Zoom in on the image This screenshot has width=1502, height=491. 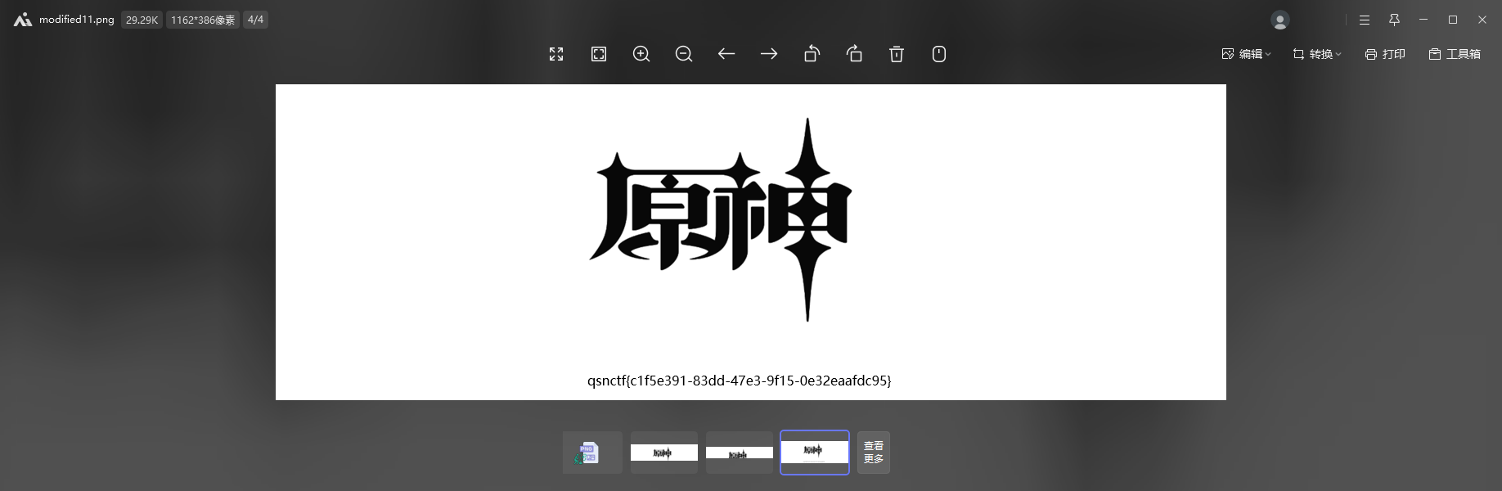pyautogui.click(x=641, y=54)
